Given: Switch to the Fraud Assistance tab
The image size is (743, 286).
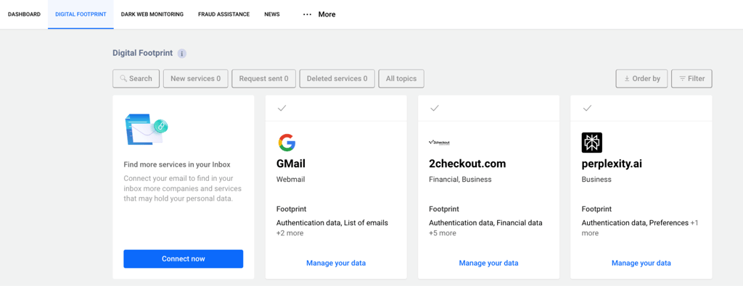Looking at the screenshot, I should tap(223, 14).
